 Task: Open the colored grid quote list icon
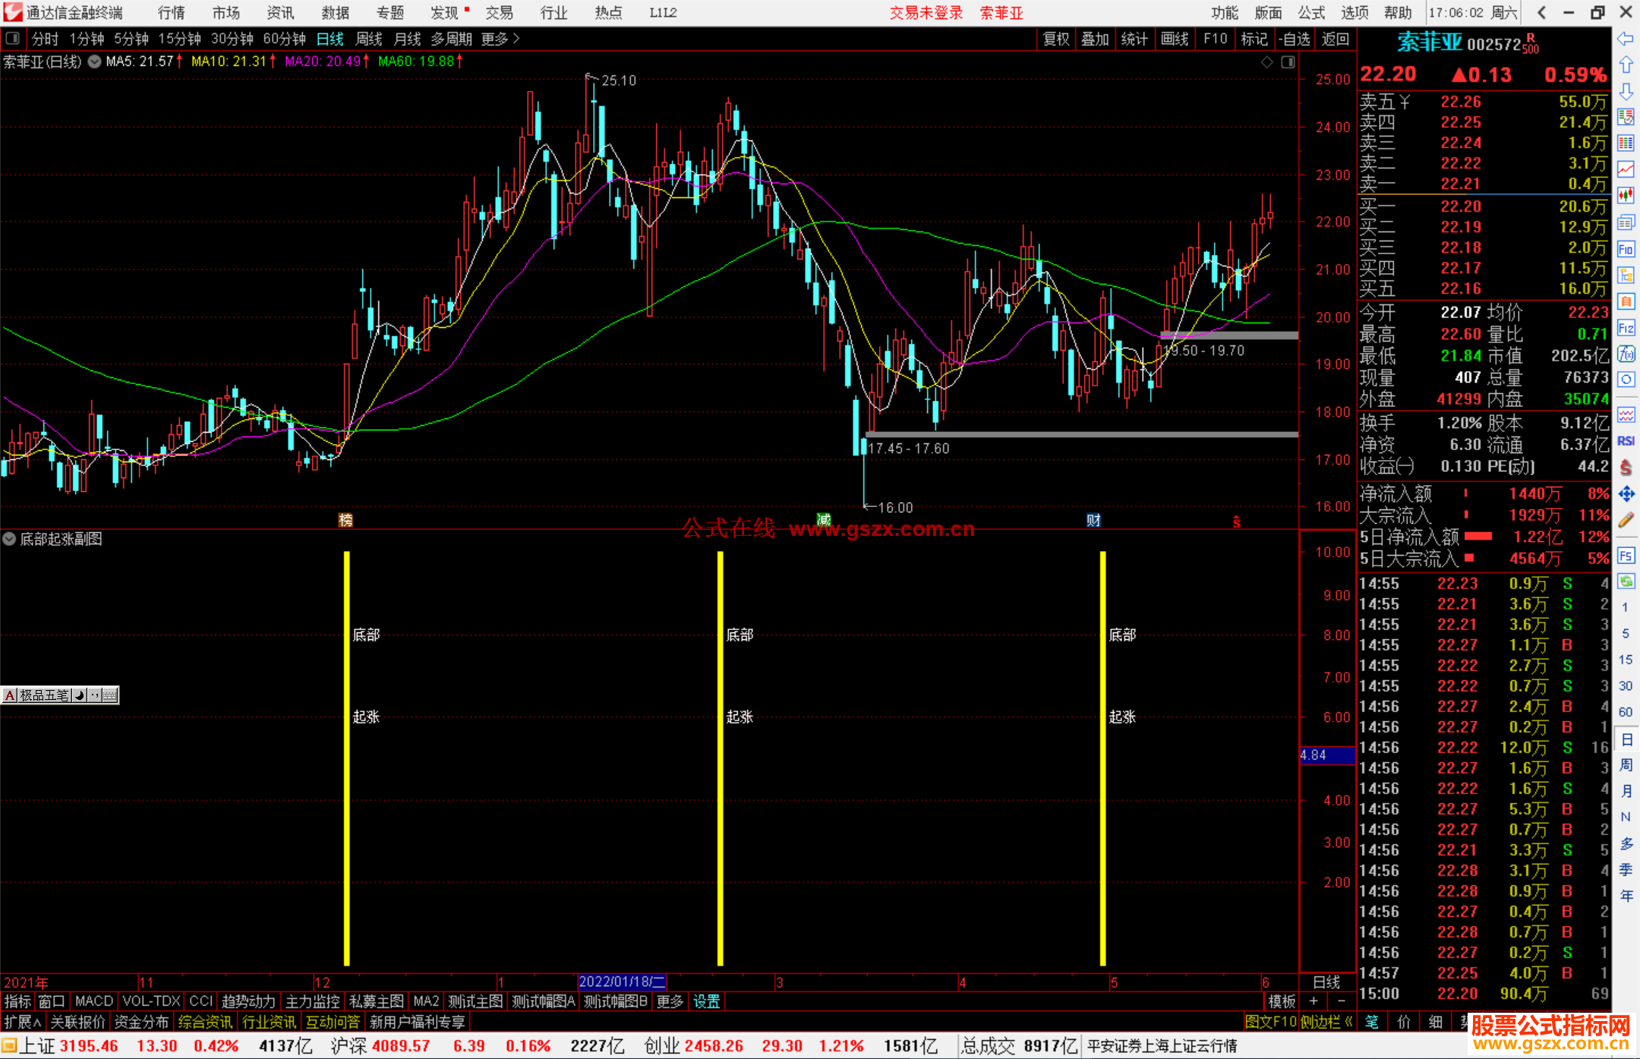click(1626, 143)
